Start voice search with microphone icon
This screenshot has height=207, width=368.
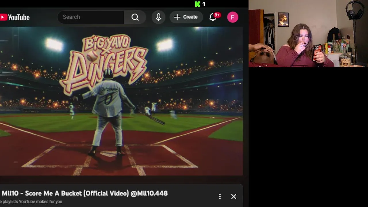coord(158,17)
